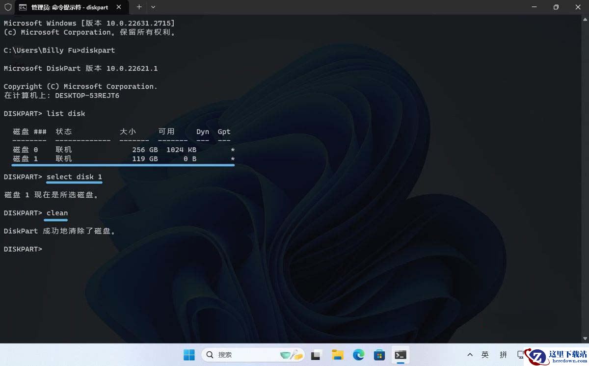The image size is (589, 366).
Task: Click 'DiskPart 成功地清除了磁盘。' message
Action: pyautogui.click(x=60, y=231)
